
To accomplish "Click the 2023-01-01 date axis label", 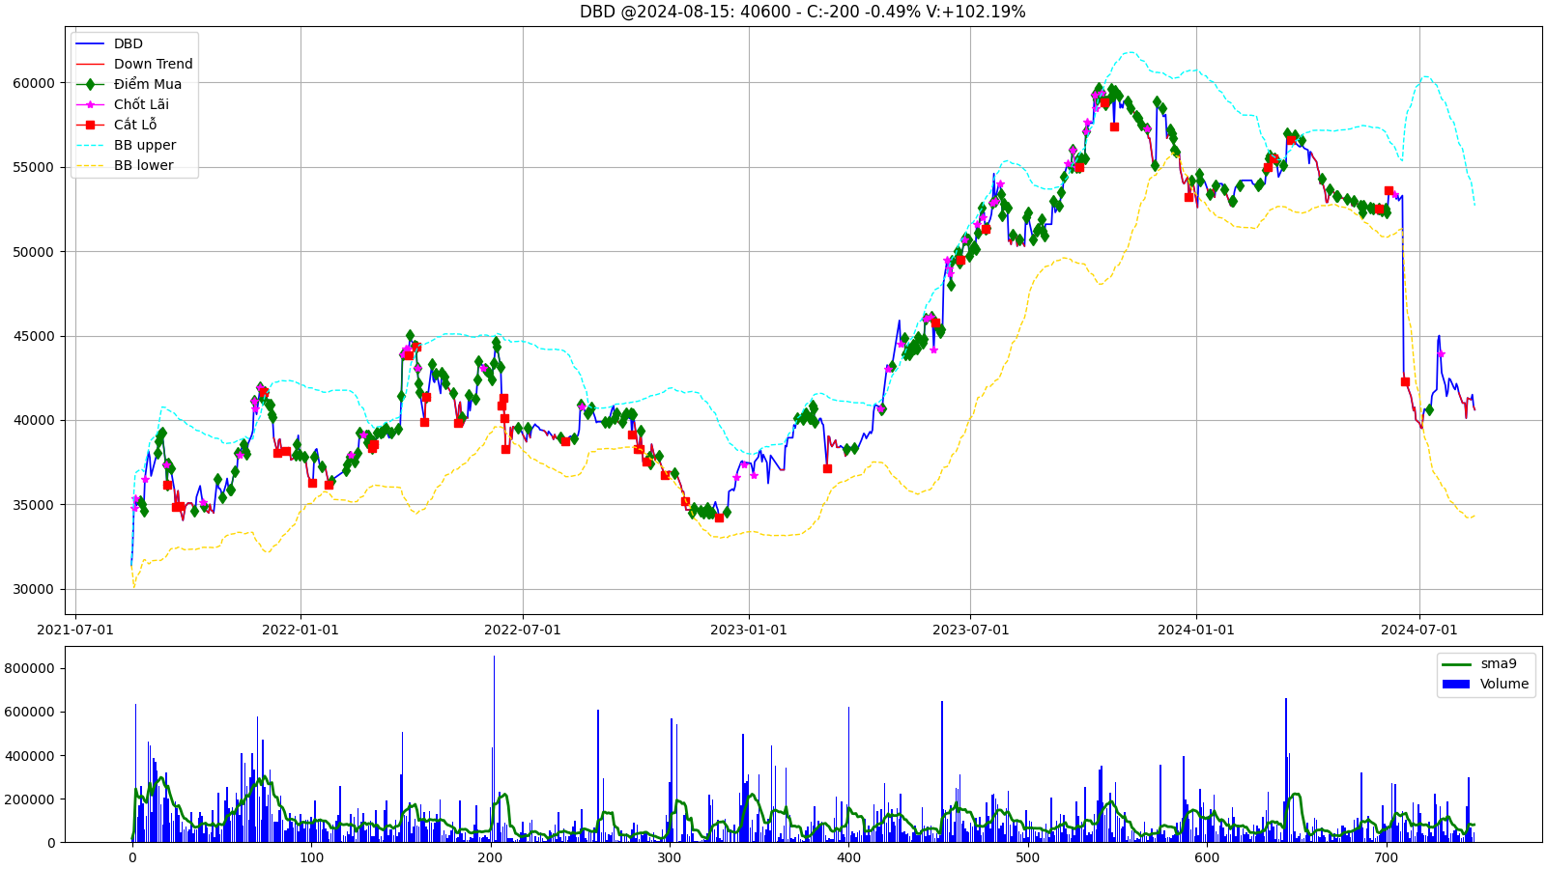I will tap(749, 630).
